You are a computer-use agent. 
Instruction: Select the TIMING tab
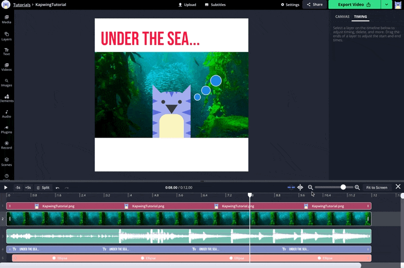point(361,17)
